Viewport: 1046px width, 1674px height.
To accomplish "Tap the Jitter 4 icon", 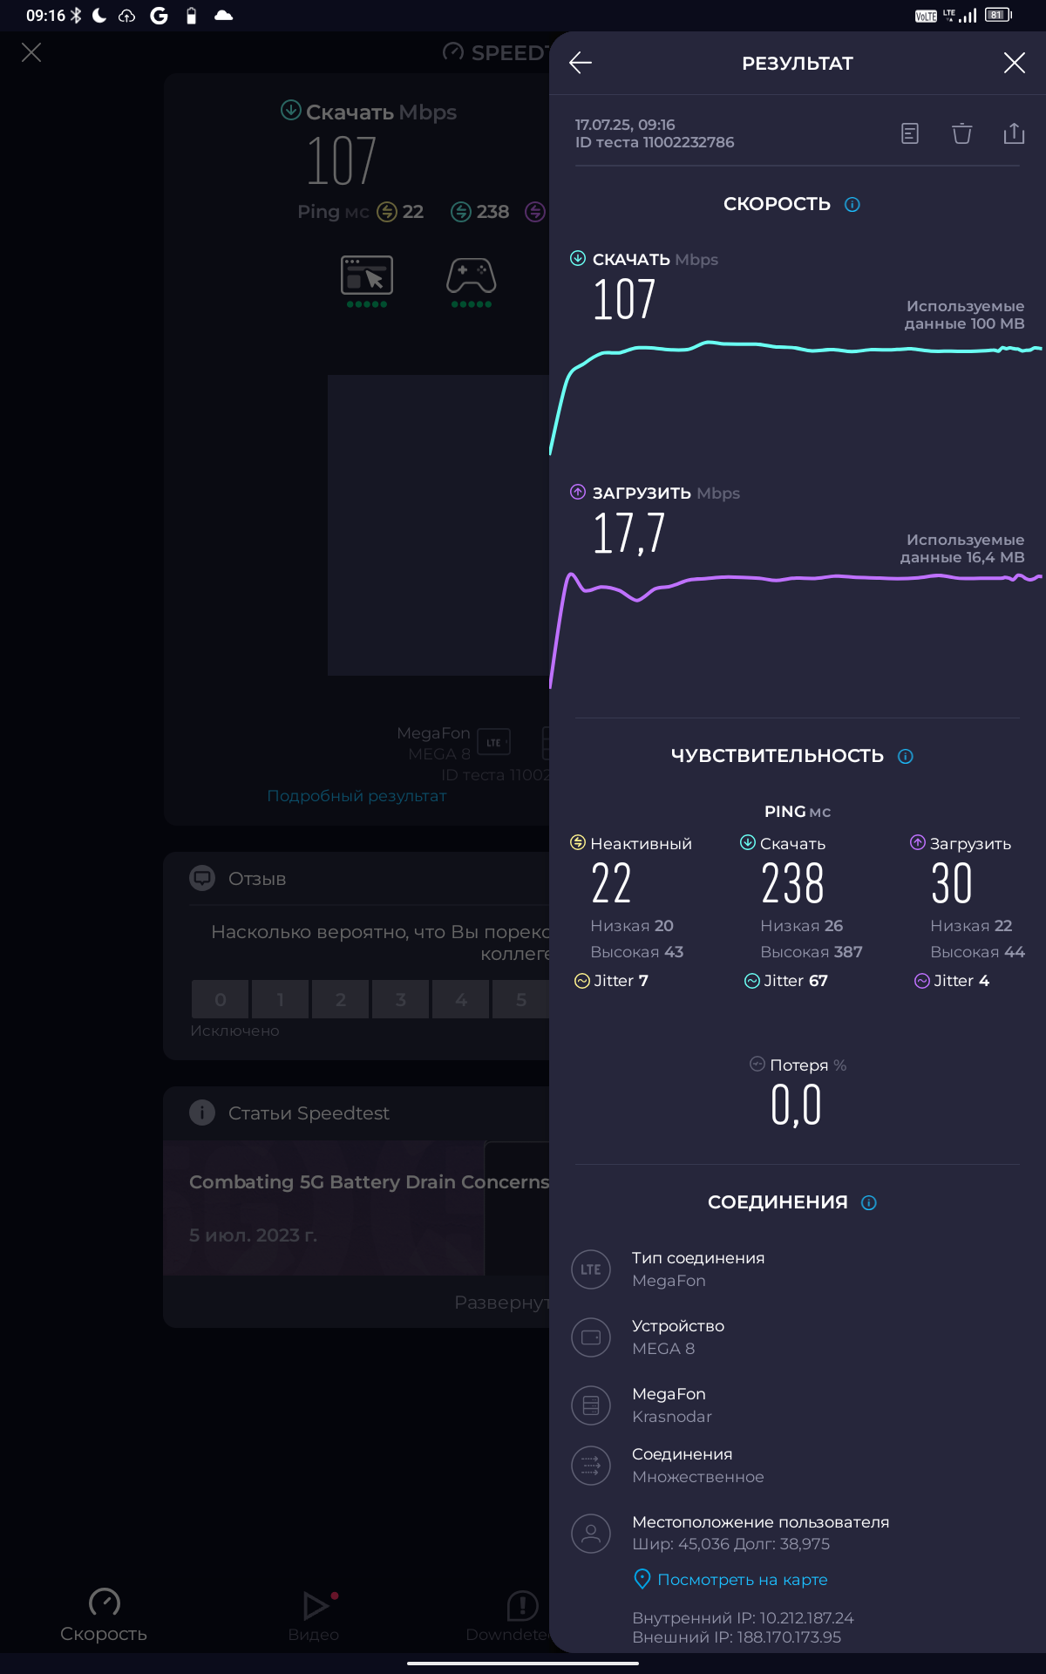I will tap(922, 981).
